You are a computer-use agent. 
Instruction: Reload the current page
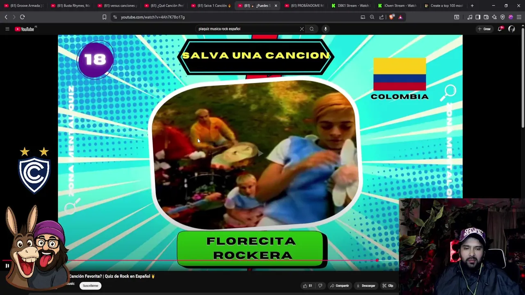click(x=22, y=17)
